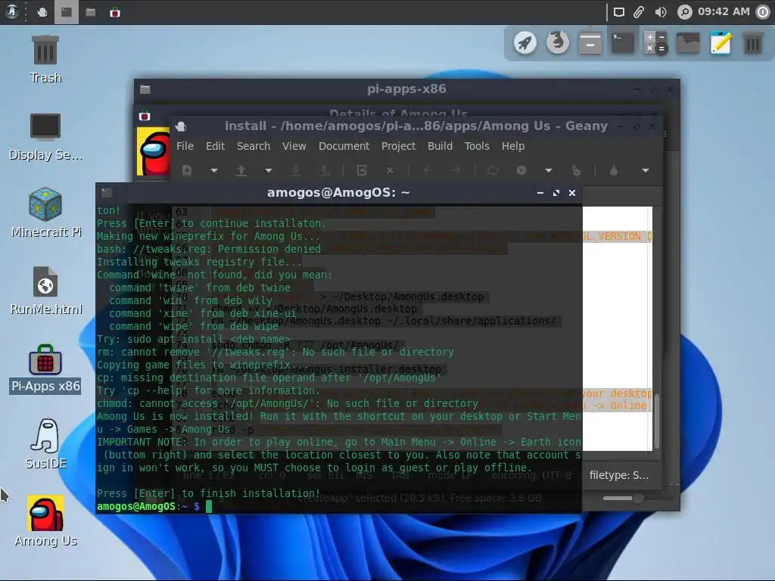
Task: Open the Help menu in Geany
Action: (x=513, y=146)
